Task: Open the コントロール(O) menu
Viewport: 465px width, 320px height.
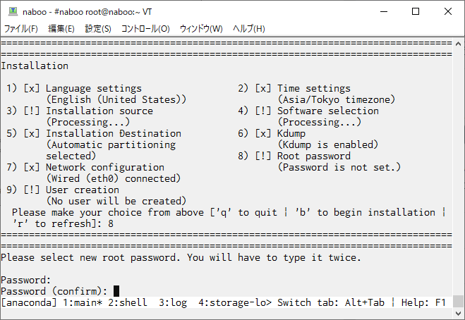Action: 145,29
